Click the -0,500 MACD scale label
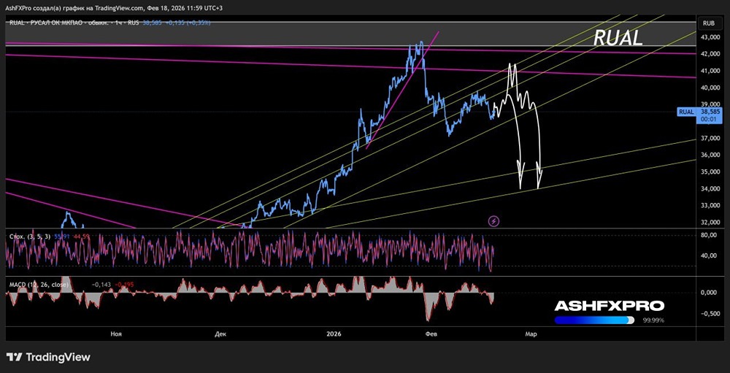This screenshot has width=730, height=373. point(710,313)
